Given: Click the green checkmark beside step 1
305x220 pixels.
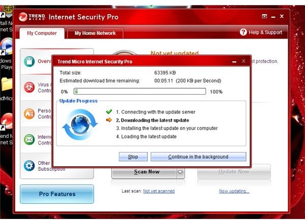Looking at the screenshot, I should (109, 112).
